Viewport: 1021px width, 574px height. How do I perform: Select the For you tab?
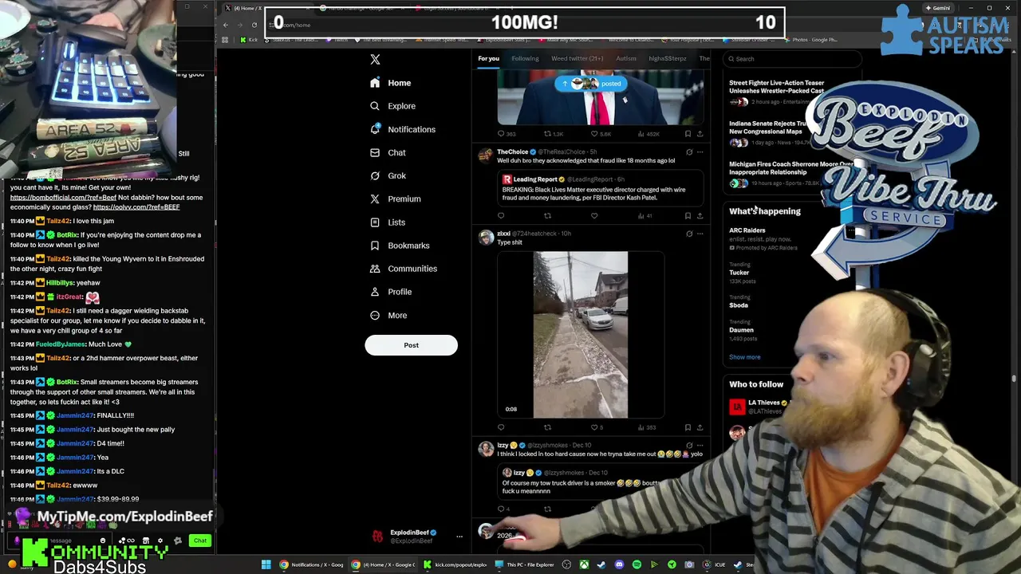488,58
